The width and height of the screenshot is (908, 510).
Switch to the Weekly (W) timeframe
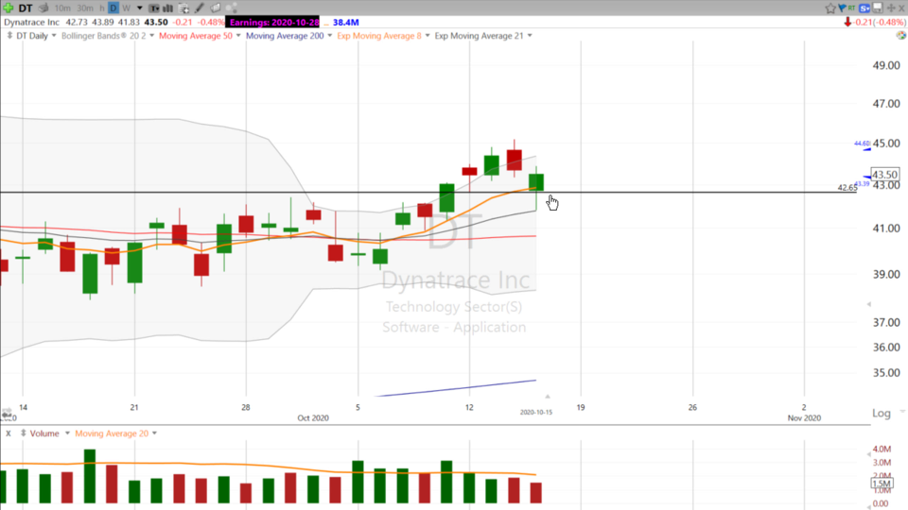126,8
